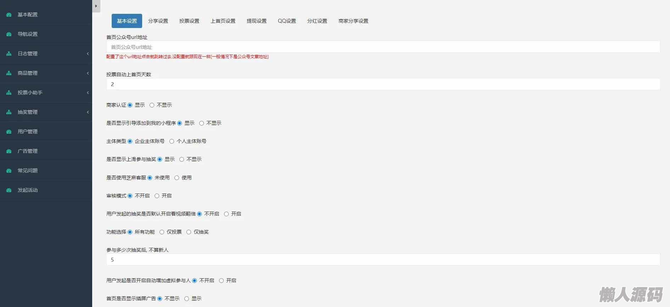Click the 投票小助手 sidebar icon
Screen dimensions: 670x307
pyautogui.click(x=9, y=93)
